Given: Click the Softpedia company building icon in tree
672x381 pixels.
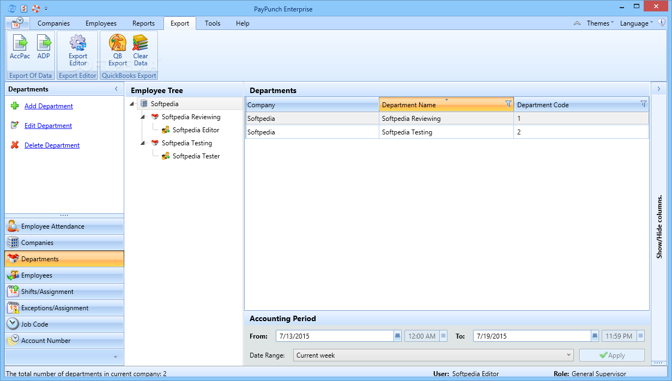Looking at the screenshot, I should pos(144,103).
